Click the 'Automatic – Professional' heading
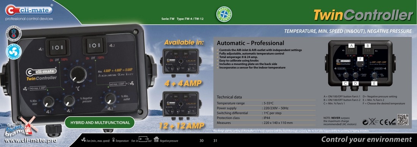Viewport: 417px width, 147px height. coord(251,43)
